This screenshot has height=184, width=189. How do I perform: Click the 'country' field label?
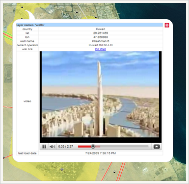(x=27, y=29)
